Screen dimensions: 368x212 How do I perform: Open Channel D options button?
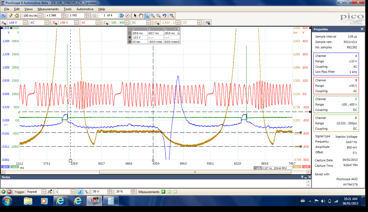[157, 23]
